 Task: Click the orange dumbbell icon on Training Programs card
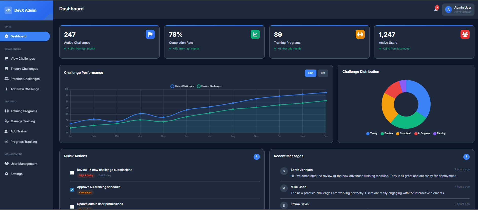coord(360,34)
